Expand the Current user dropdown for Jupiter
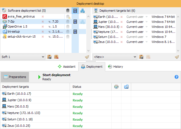This screenshot has width=181, height=129. tap(146, 22)
